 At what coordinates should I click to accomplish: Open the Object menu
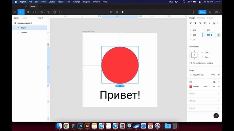pos(52,2)
